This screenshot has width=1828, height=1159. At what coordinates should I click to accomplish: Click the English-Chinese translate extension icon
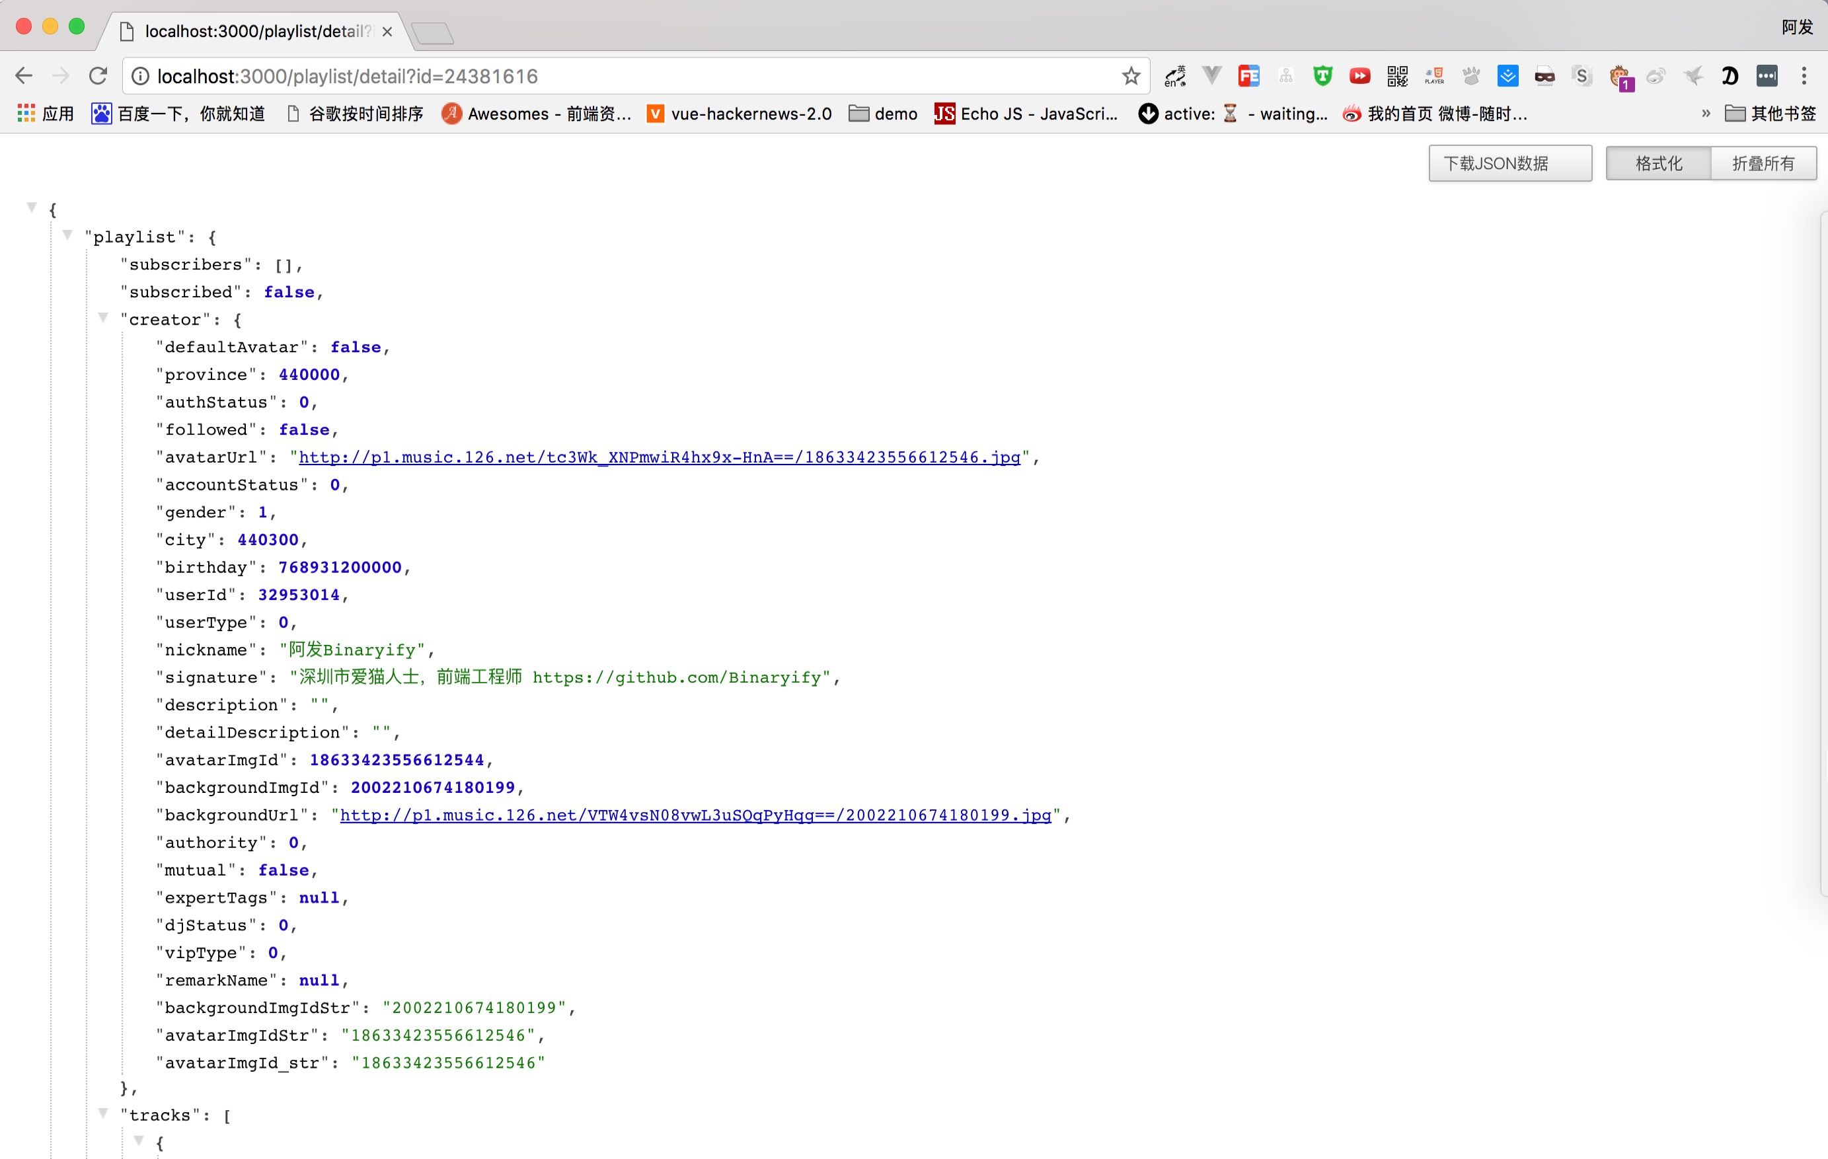pyautogui.click(x=1175, y=76)
